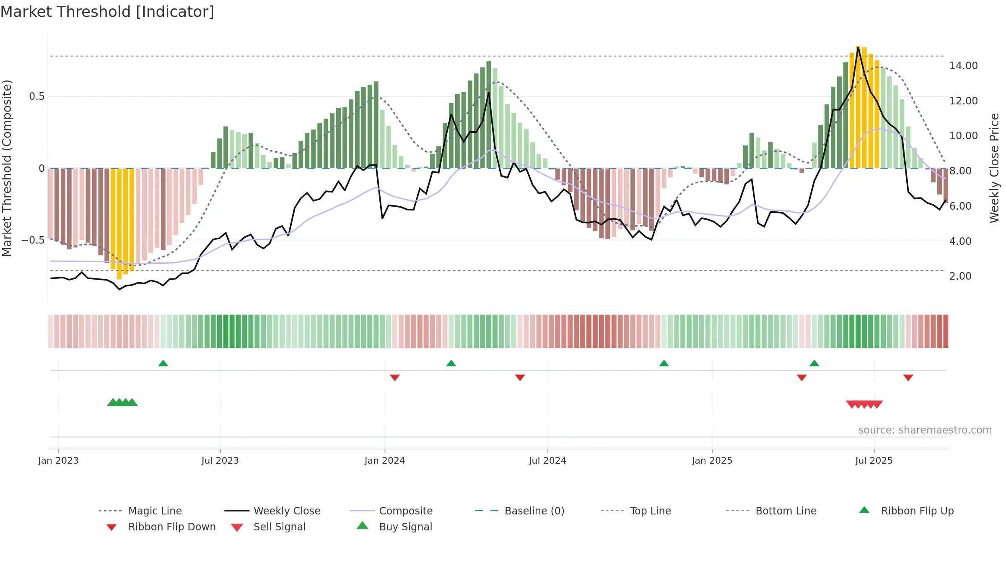This screenshot has height=566, width=1006.
Task: Click the 4.00 price axis label
Action: (961, 241)
